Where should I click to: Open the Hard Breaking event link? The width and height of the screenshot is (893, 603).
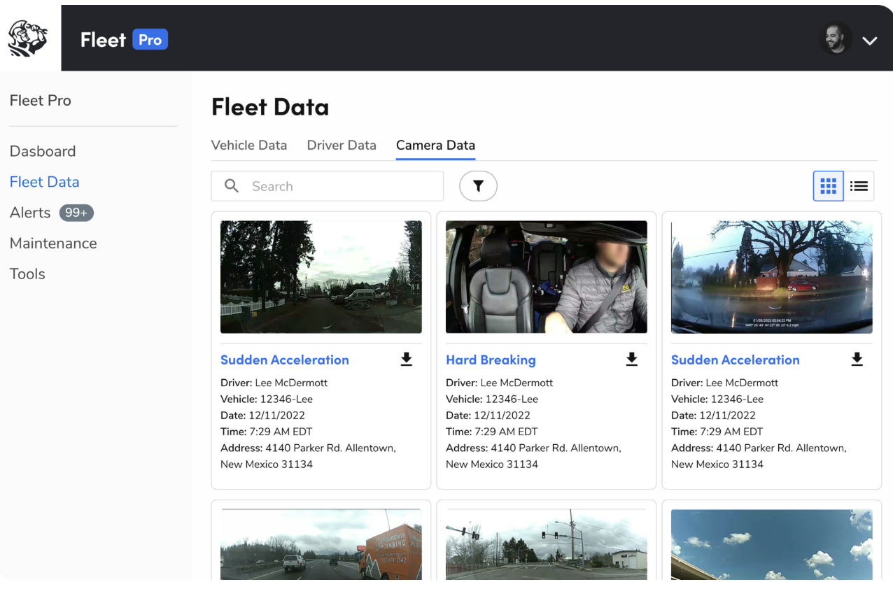point(491,360)
